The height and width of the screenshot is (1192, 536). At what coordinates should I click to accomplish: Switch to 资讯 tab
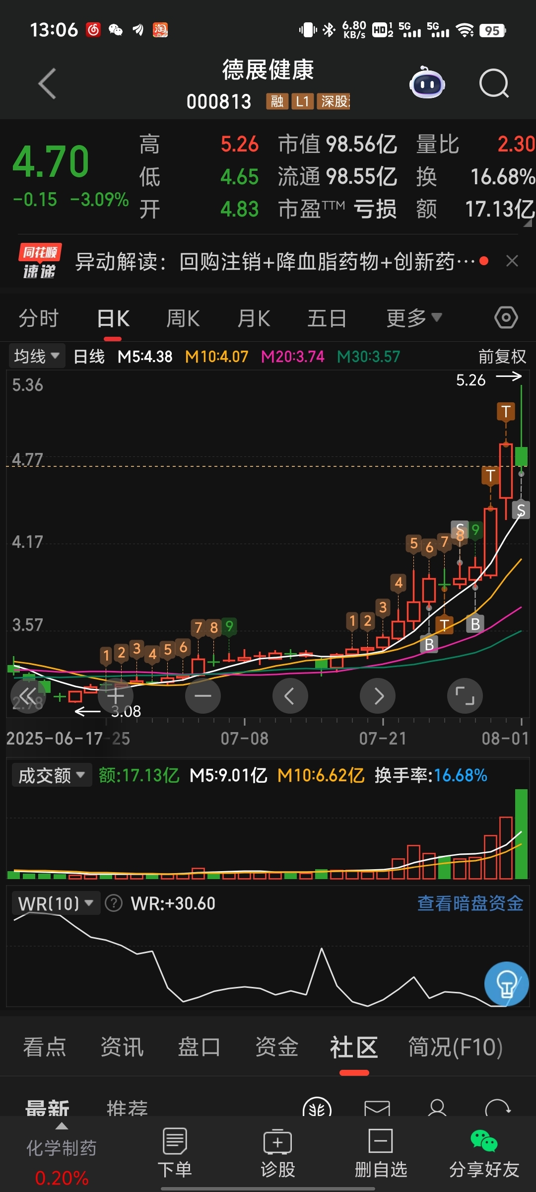click(x=122, y=1047)
